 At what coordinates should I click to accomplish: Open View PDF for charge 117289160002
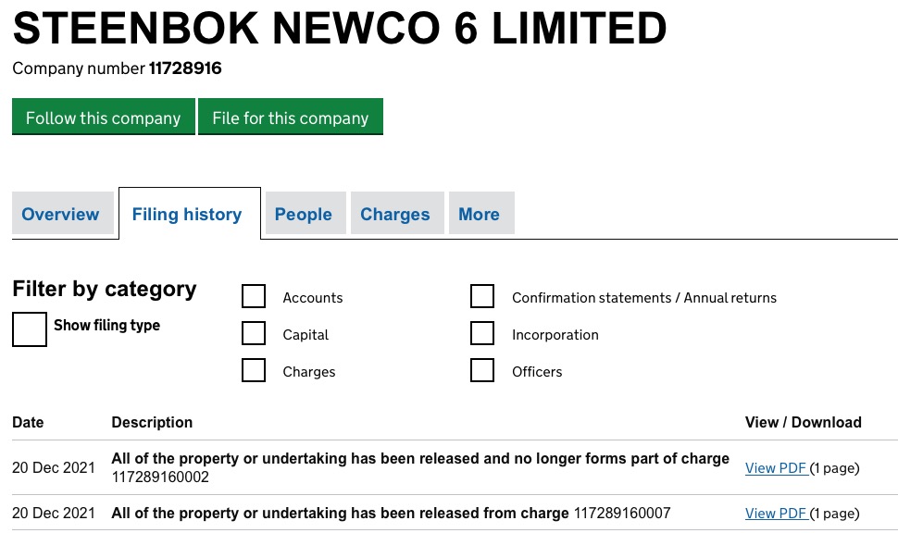(776, 468)
